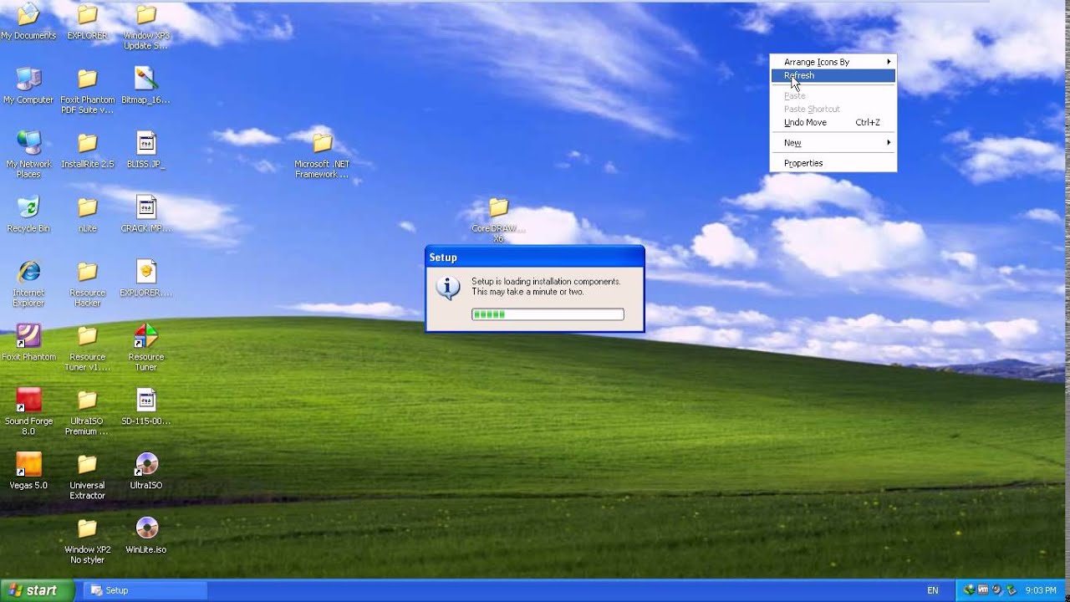Select the Resource Hacker folder
1070x602 pixels.
tap(87, 272)
